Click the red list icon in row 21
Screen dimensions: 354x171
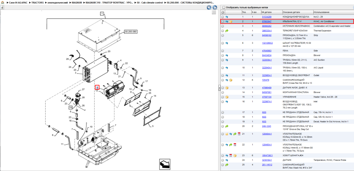[x=239, y=134]
